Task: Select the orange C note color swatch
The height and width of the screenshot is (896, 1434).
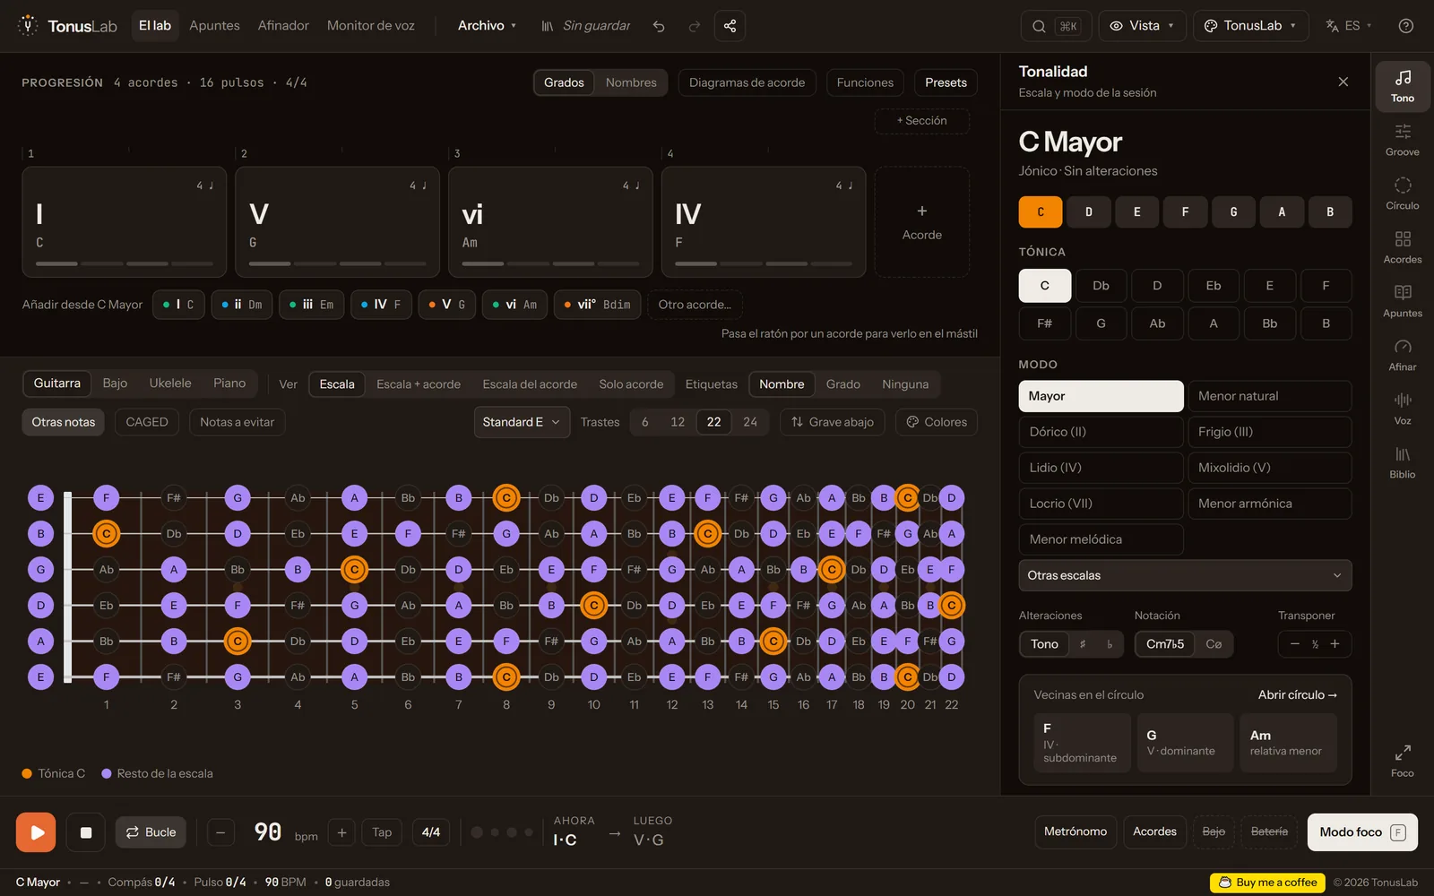Action: click(x=1041, y=212)
